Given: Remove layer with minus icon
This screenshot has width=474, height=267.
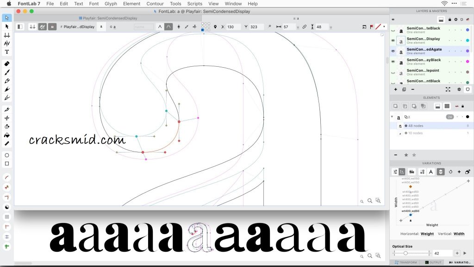Looking at the screenshot, I should (412, 89).
